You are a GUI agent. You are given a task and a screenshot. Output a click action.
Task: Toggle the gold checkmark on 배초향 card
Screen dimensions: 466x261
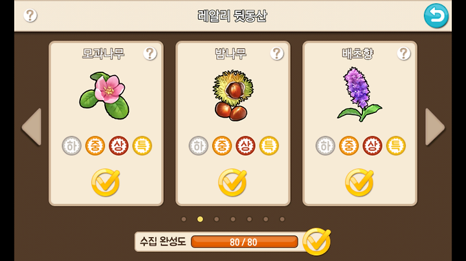click(359, 182)
